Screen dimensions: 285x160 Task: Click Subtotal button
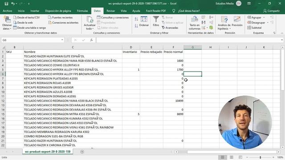click(254, 28)
